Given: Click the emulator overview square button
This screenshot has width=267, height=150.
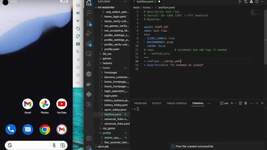Looking at the screenshot, I should point(78,75).
